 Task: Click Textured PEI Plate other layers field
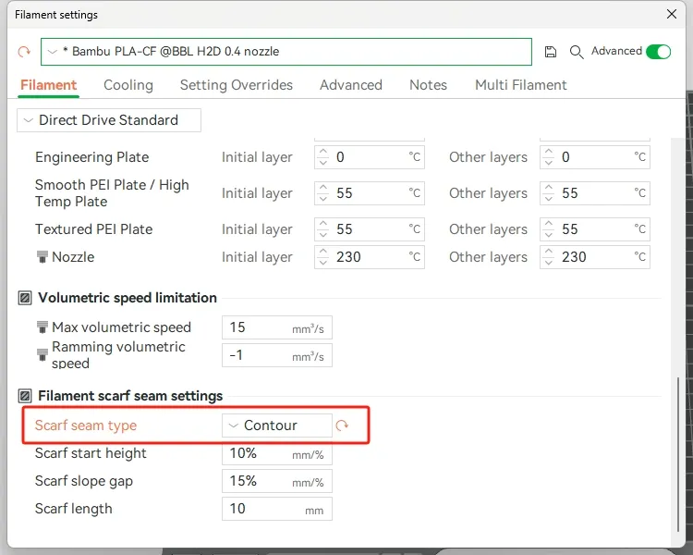(x=595, y=229)
